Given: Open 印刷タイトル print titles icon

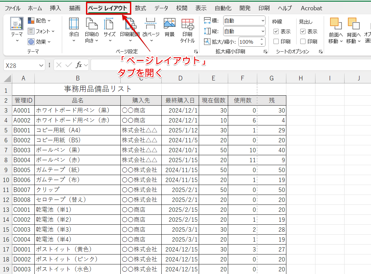Looking at the screenshot, I should click(x=187, y=24).
